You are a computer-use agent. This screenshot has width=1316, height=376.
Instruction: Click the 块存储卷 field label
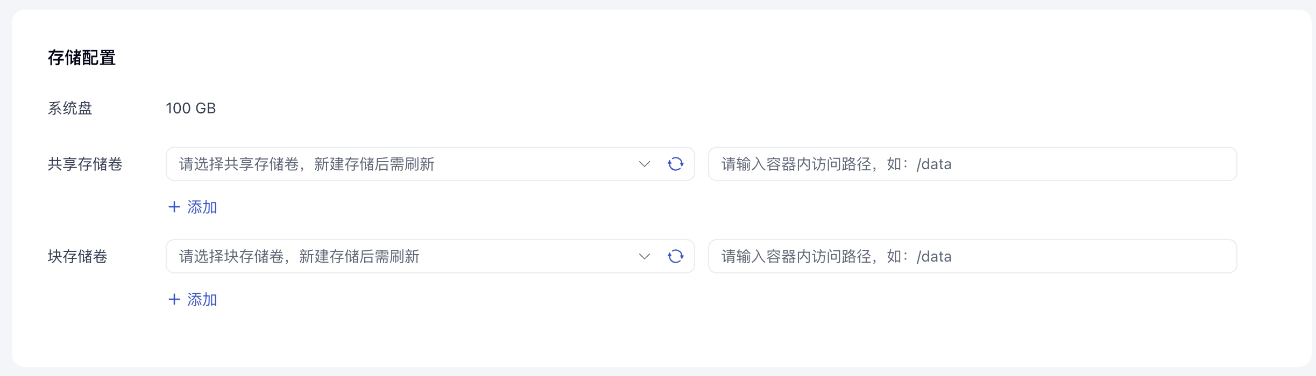coord(77,256)
